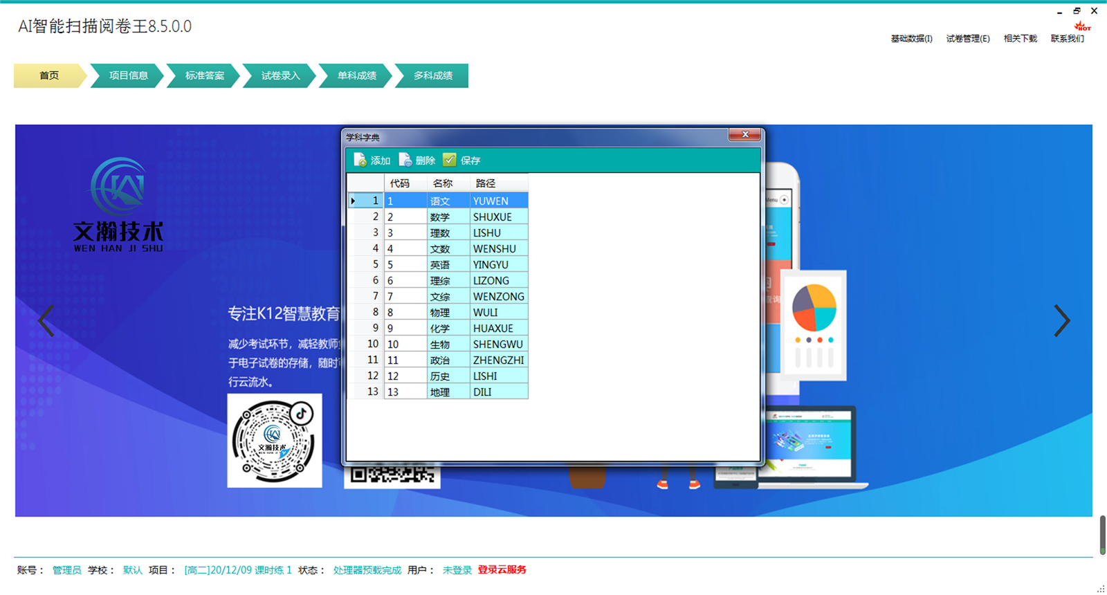Screen dimensions: 1107x595
Task: Click the vertical scrollbar at right edge
Action: point(1102,534)
